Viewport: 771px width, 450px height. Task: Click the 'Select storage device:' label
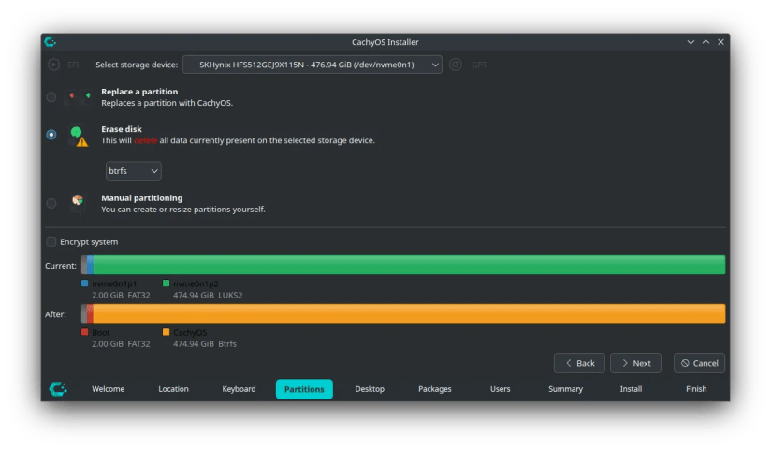137,65
